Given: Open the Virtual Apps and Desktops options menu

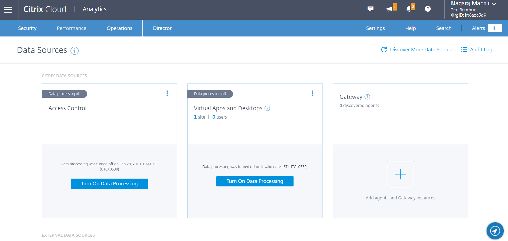Looking at the screenshot, I should tap(313, 93).
